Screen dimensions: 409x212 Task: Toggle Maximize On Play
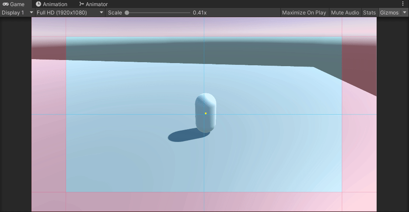click(x=304, y=13)
